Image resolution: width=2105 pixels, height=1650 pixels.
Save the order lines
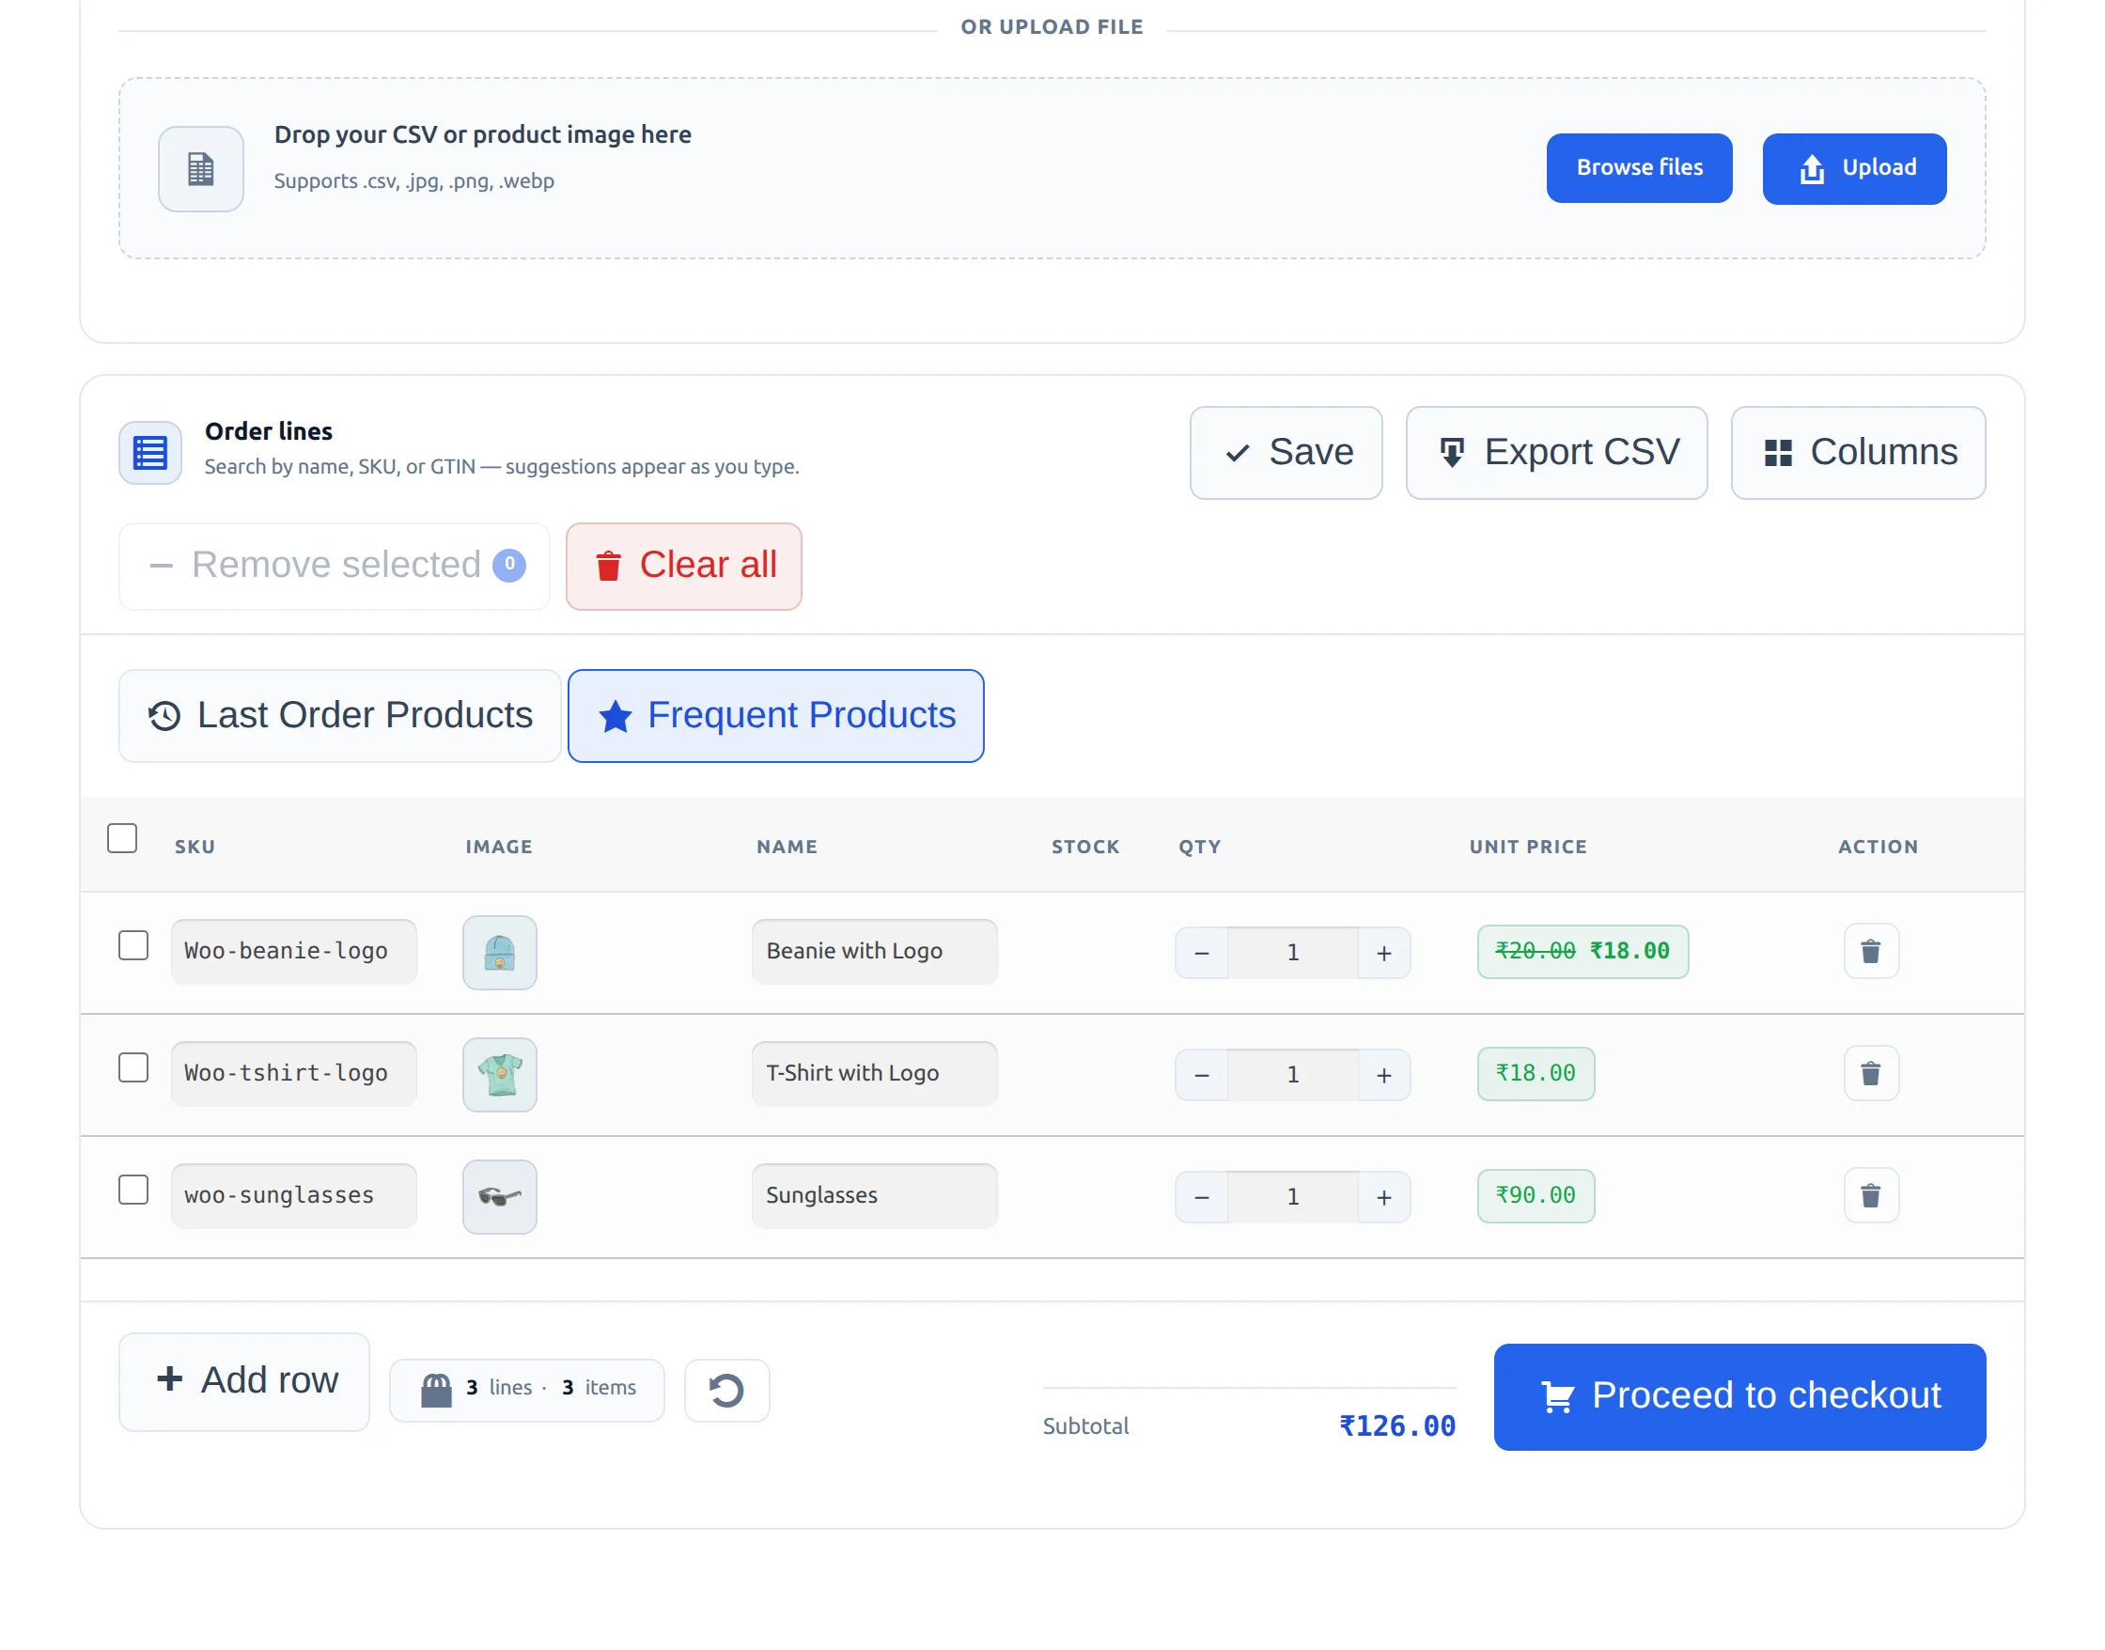click(x=1285, y=452)
